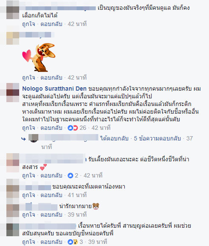Image resolution: width=209 pixels, height=246 pixels.
Task: Click the dog with heart sticker
Action: click(x=39, y=57)
